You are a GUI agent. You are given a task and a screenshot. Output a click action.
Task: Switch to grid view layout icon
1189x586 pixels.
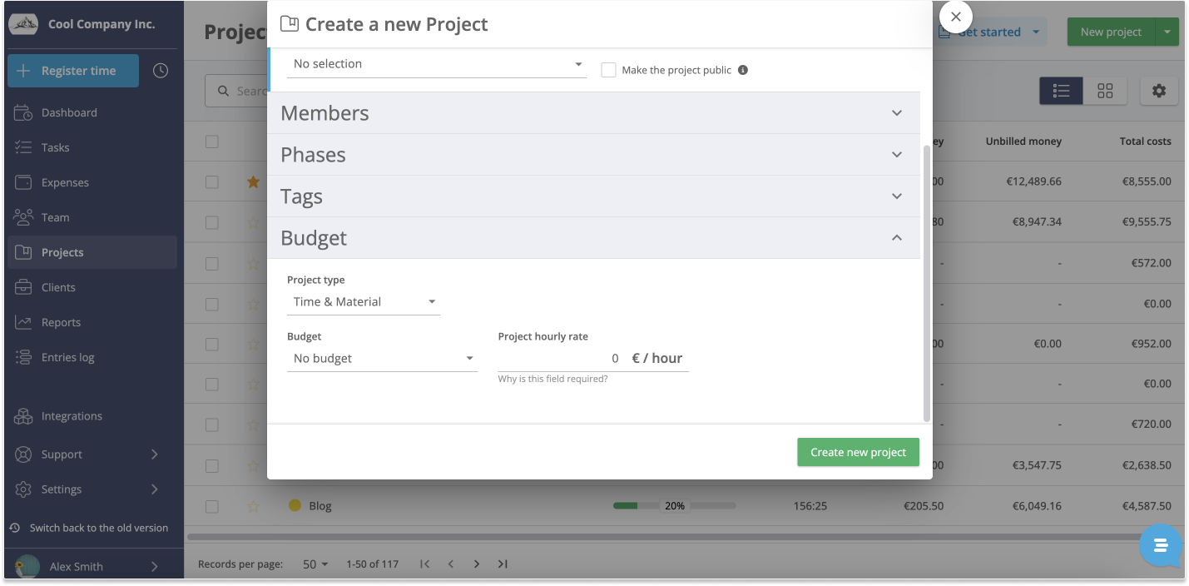pos(1105,91)
